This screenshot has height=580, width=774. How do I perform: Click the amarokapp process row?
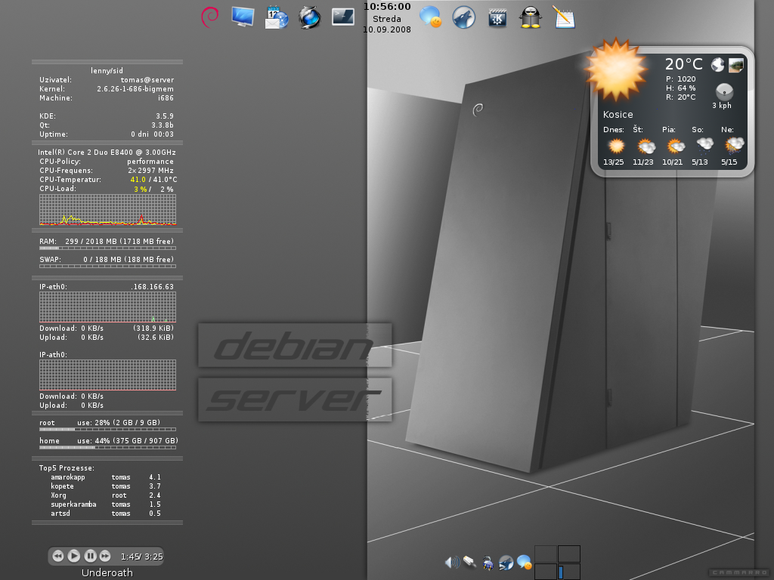[x=106, y=477]
